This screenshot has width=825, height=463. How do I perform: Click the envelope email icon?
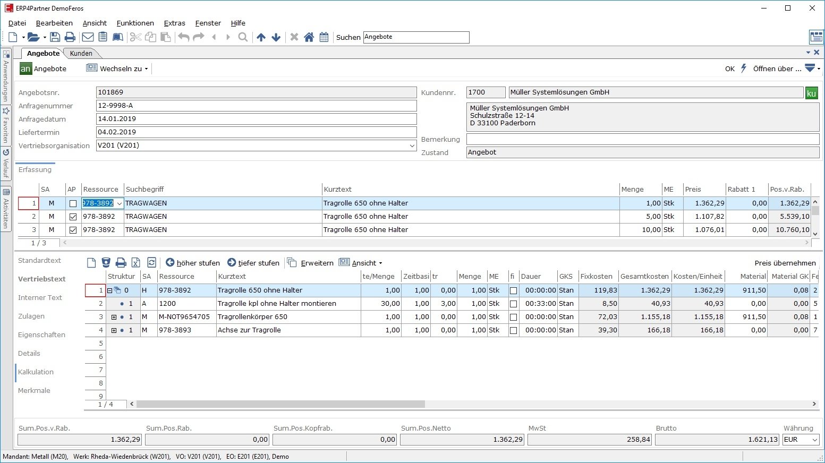point(88,37)
